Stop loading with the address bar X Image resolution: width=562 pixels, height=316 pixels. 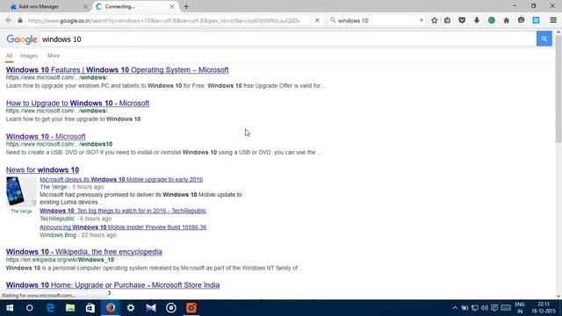point(317,20)
